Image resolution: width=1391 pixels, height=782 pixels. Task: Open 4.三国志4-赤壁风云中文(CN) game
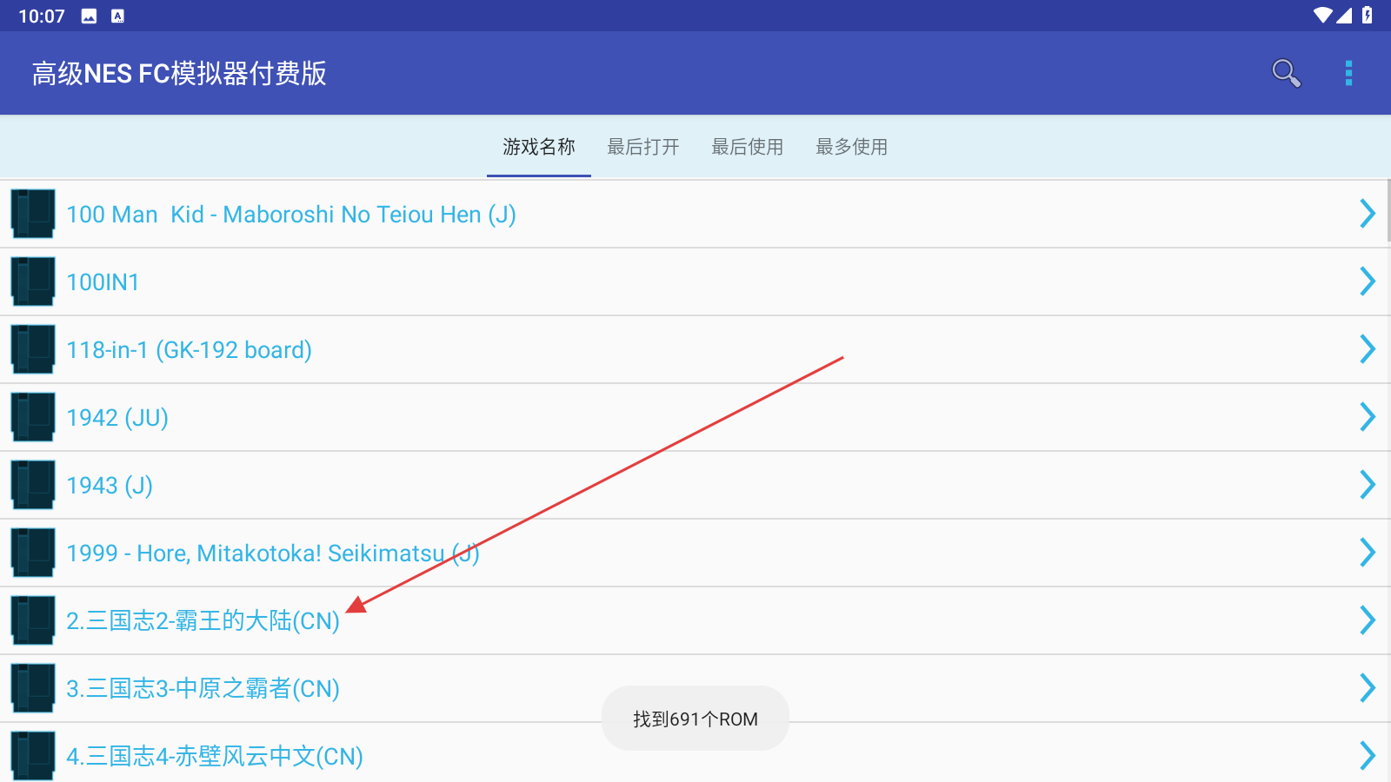point(695,753)
